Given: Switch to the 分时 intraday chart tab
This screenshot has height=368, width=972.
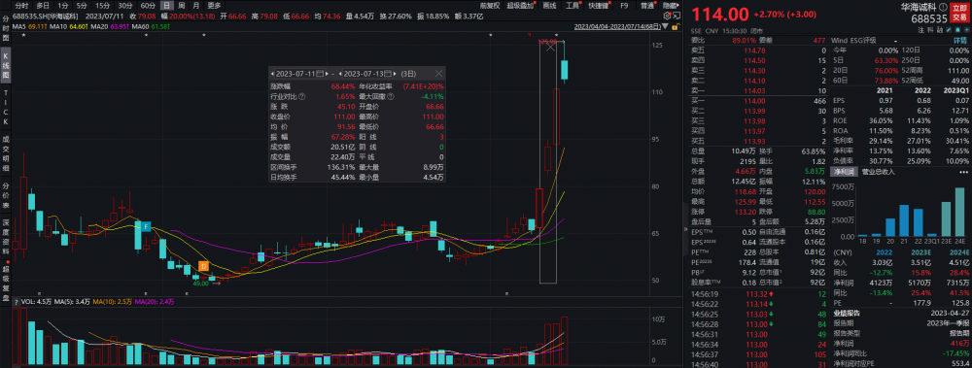Looking at the screenshot, I should point(21,5).
